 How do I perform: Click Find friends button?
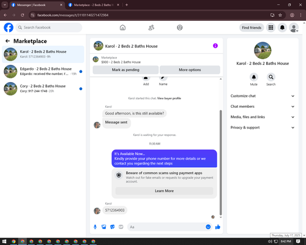252,28
